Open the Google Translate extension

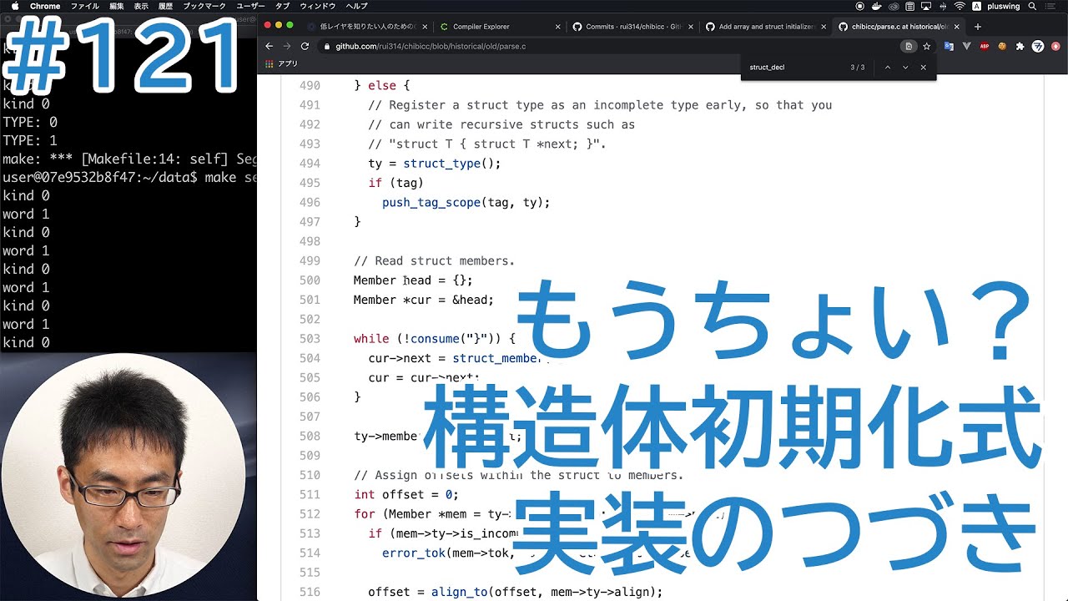[x=949, y=47]
